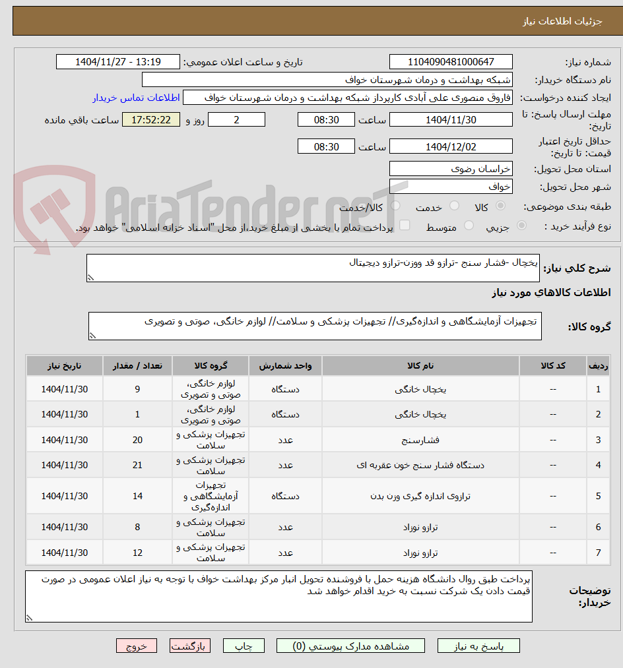623x668 pixels.
Task: Click the price validity date 1404/12/02 field
Action: coord(451,146)
